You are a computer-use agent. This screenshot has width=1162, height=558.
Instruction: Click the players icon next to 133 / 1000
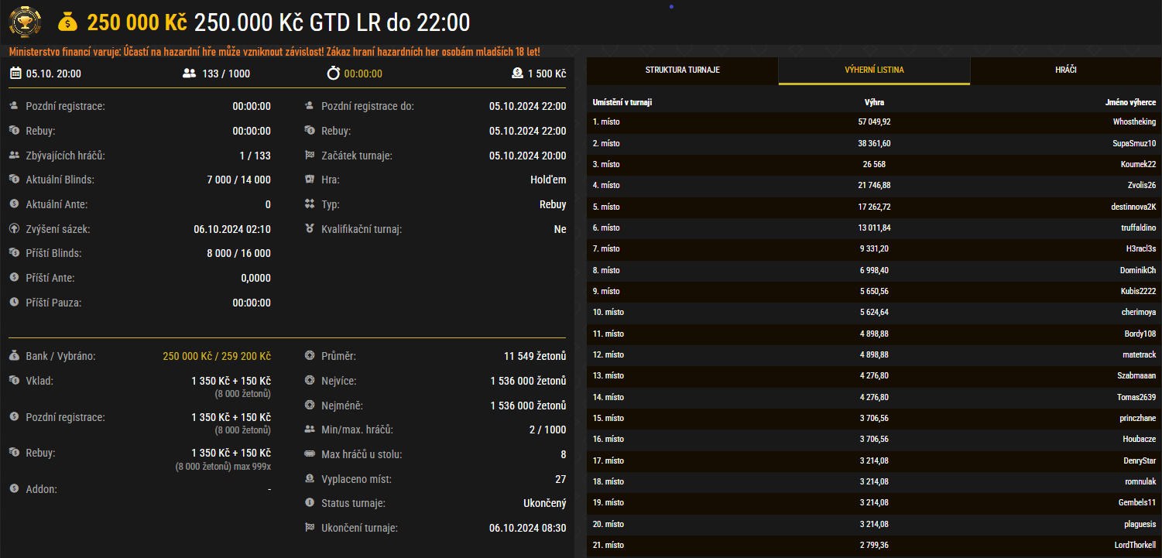click(x=189, y=74)
